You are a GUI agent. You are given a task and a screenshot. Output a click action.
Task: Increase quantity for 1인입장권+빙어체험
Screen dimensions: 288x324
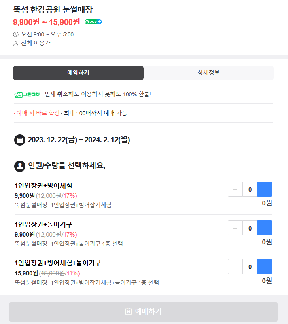point(265,189)
